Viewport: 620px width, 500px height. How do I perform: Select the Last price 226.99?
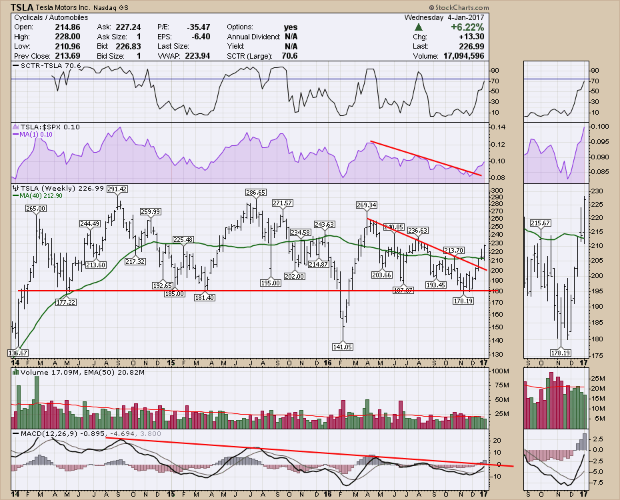click(471, 46)
